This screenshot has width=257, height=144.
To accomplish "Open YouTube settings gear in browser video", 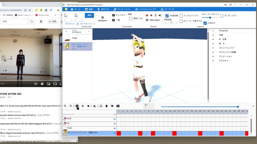I will (x=42, y=84).
